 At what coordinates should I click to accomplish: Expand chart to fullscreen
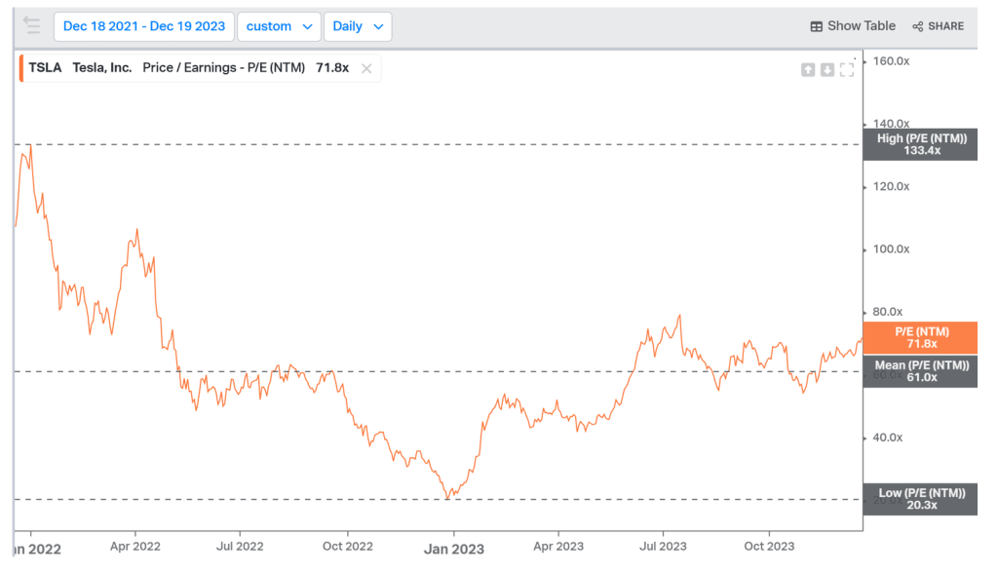pos(846,69)
